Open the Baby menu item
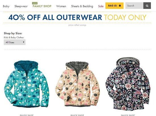The image size is (156, 116). pyautogui.click(x=6, y=6)
